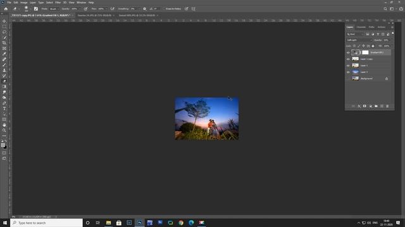Open layer Opacity dropdown arrow
Image resolution: width=405 pixels, height=227 pixels.
point(392,40)
